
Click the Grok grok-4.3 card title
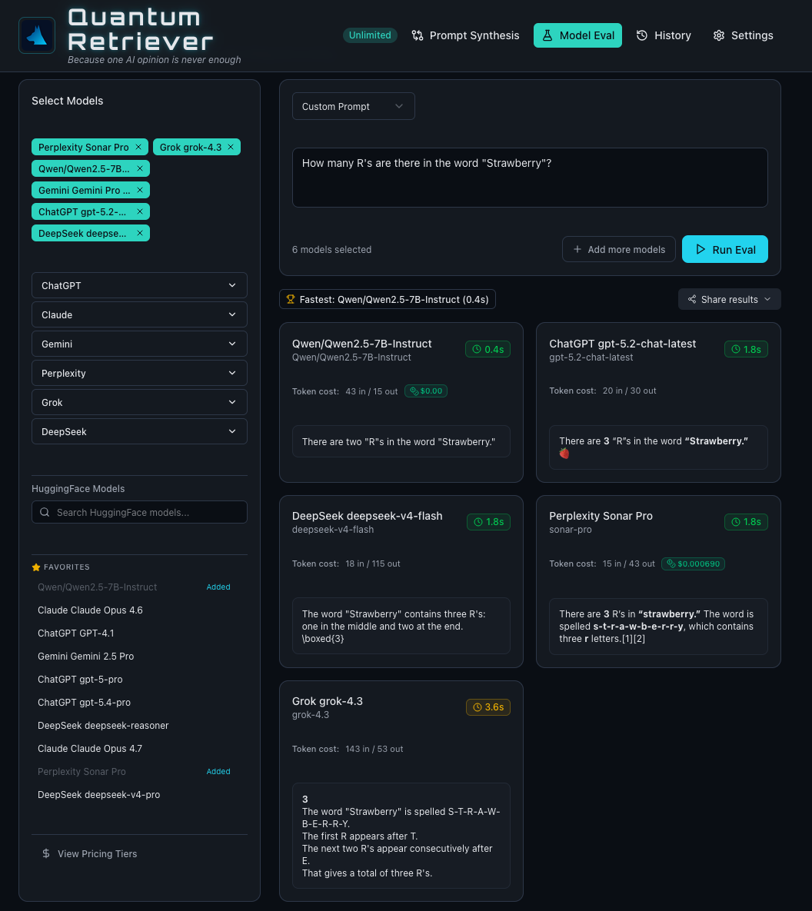[328, 701]
